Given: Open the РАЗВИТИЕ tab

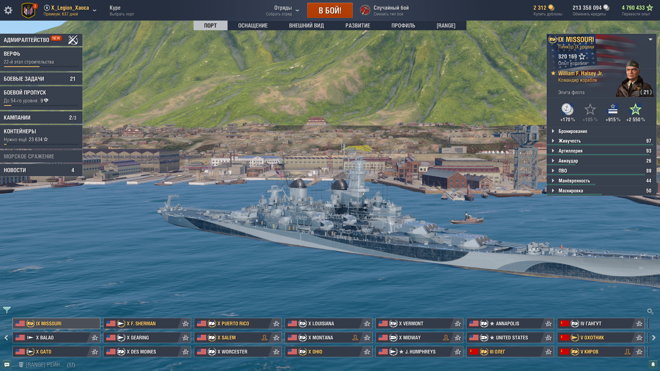Looking at the screenshot, I should coord(358,25).
